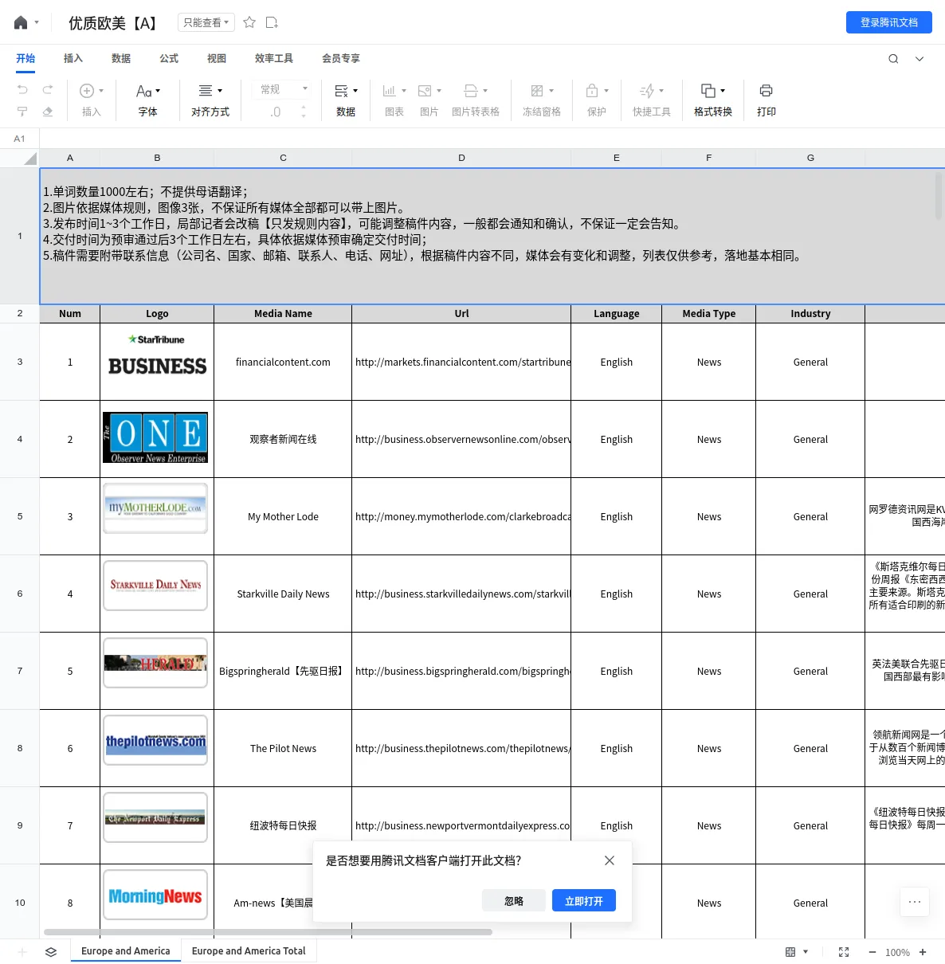
Task: Click the 立即打开 button
Action: 584,901
